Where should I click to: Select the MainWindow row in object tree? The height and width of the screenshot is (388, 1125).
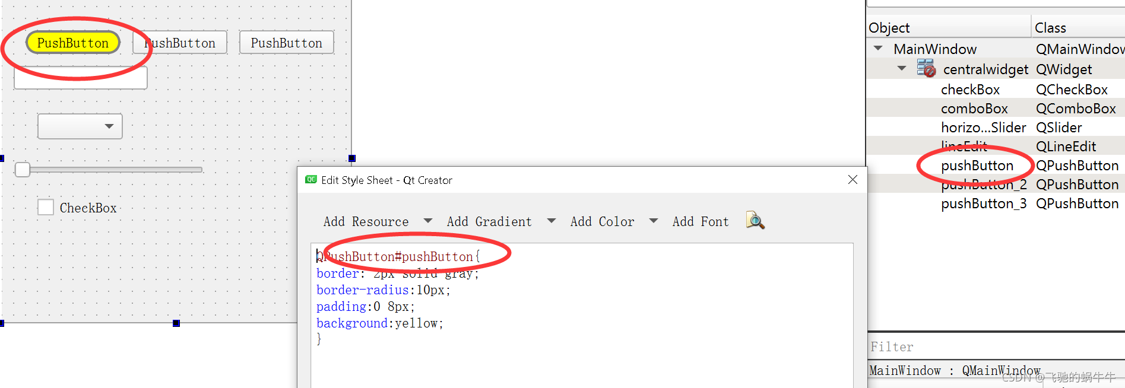point(996,49)
